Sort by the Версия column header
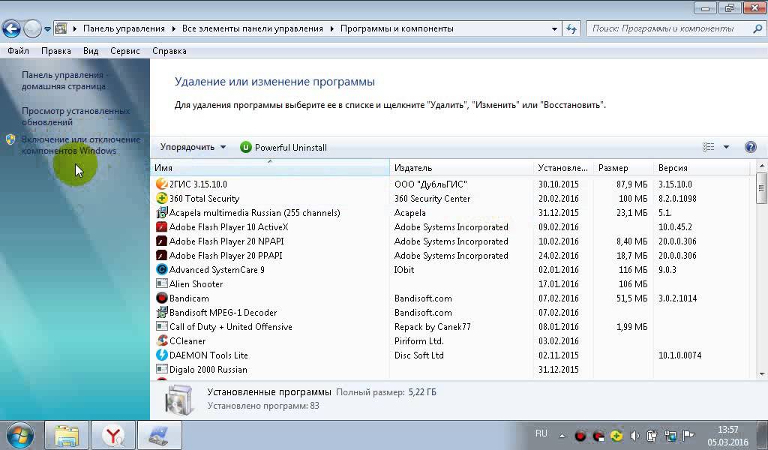This screenshot has height=450, width=768. [701, 168]
